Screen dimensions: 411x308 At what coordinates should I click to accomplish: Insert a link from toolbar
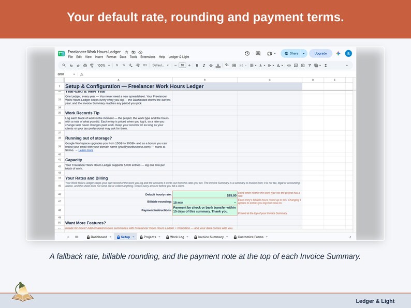click(x=289, y=66)
